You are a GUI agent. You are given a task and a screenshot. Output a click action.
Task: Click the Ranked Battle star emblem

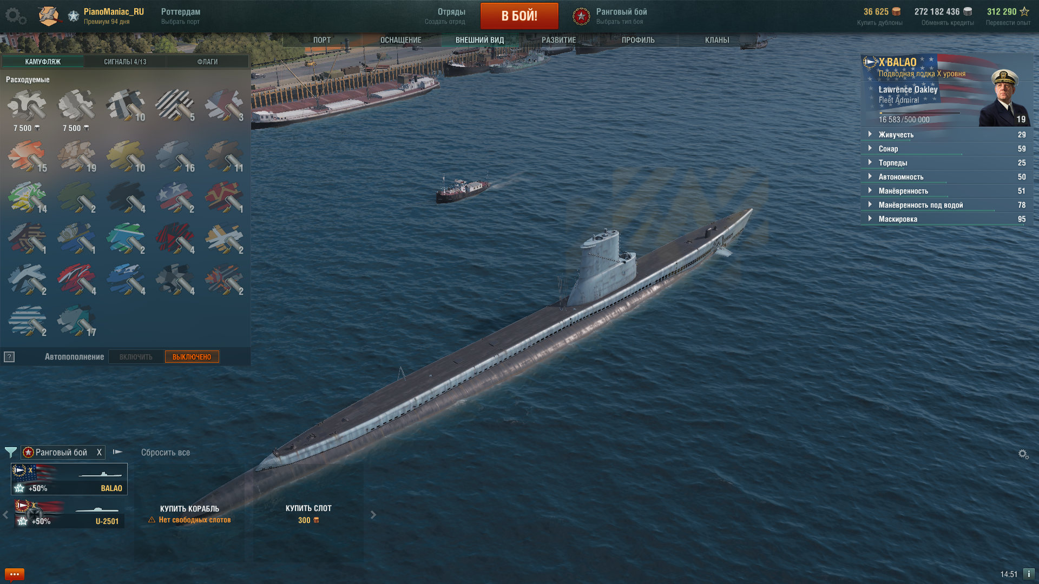click(581, 16)
